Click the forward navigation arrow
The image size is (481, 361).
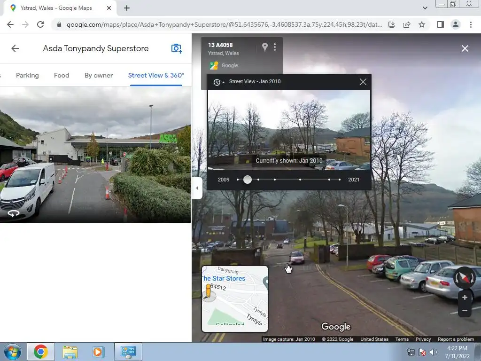(25, 24)
